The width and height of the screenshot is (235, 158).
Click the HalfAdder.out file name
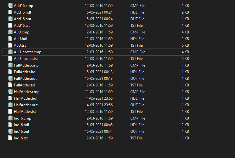(x=26, y=105)
